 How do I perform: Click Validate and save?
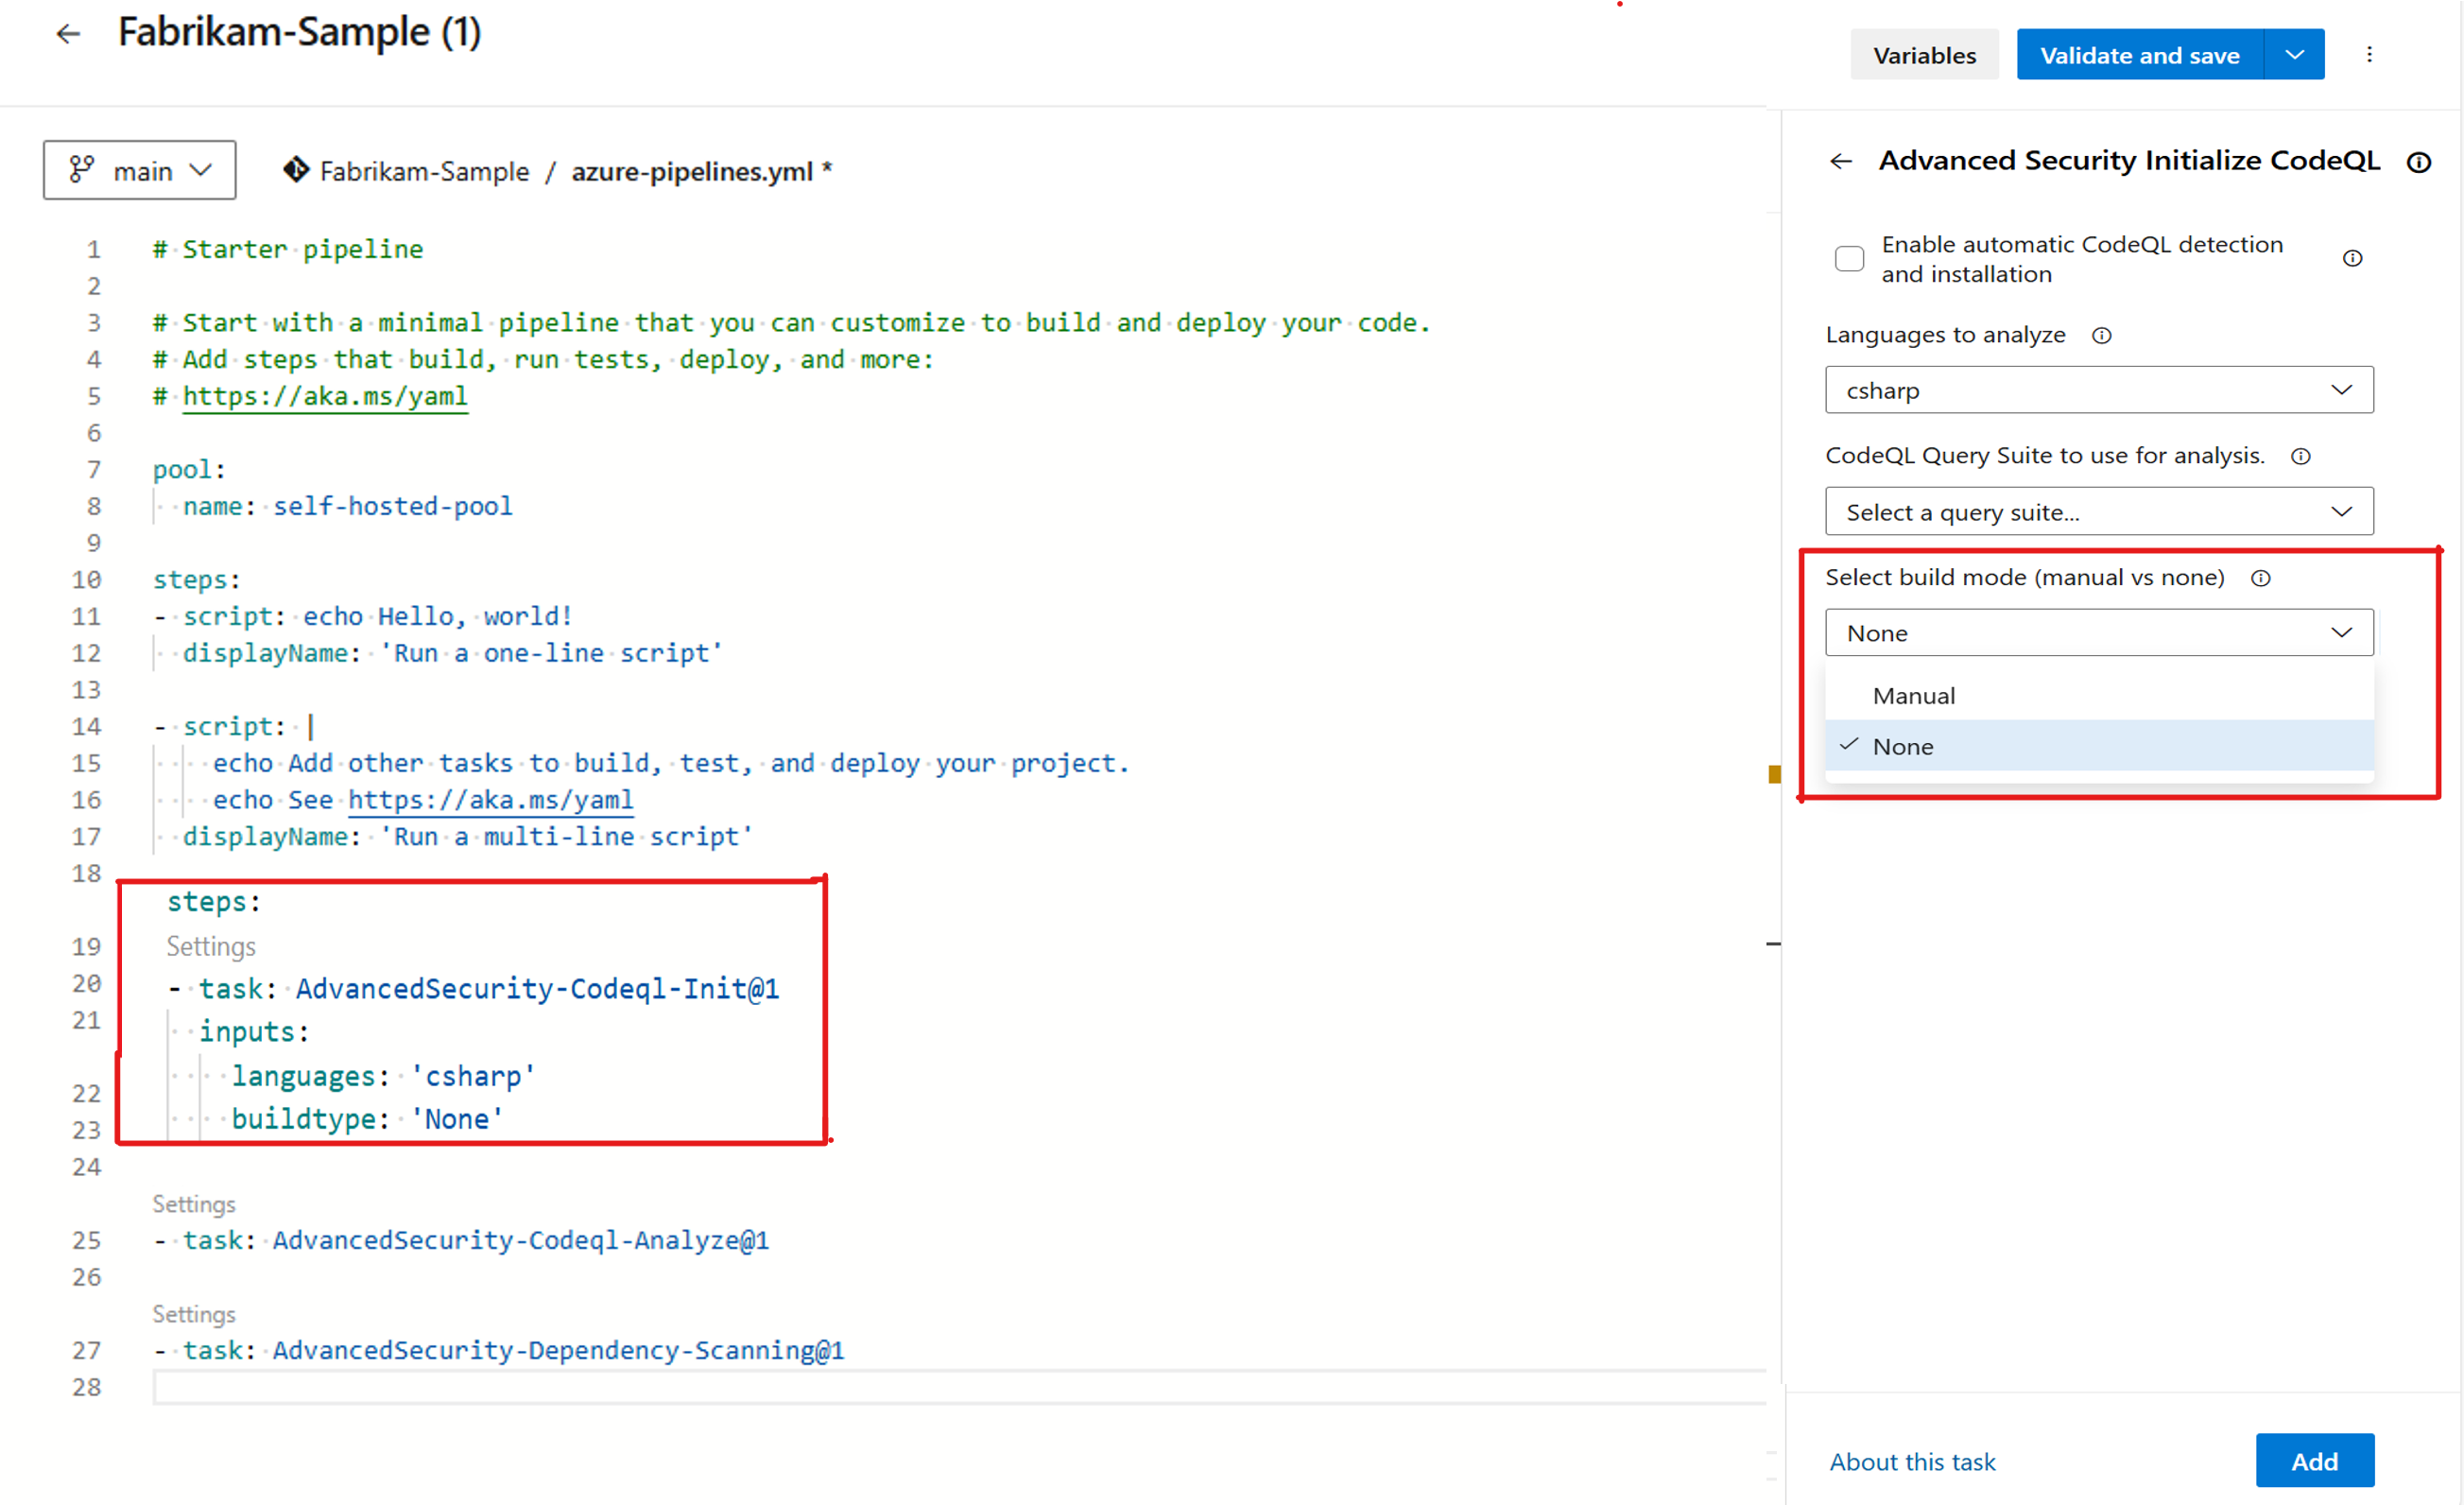[2139, 55]
